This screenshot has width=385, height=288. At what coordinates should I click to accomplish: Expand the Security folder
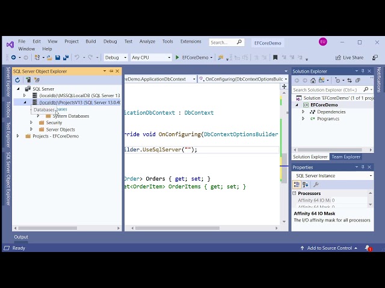pyautogui.click(x=31, y=122)
